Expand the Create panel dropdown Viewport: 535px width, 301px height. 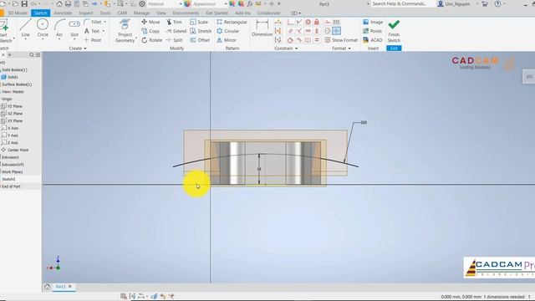78,48
